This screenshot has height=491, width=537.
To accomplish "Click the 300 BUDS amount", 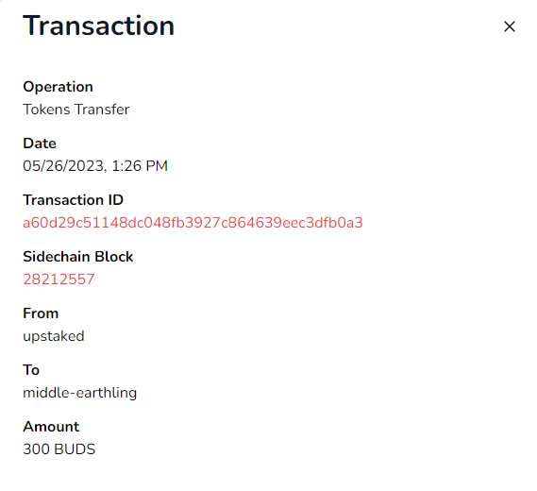I will pos(59,449).
